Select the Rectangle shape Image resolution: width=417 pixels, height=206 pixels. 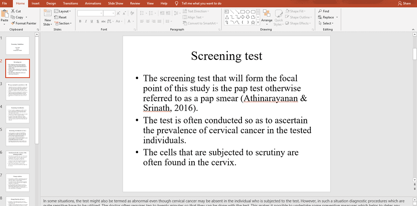(243, 12)
